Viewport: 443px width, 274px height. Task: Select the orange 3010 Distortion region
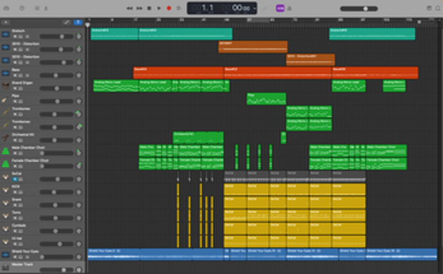(x=253, y=47)
